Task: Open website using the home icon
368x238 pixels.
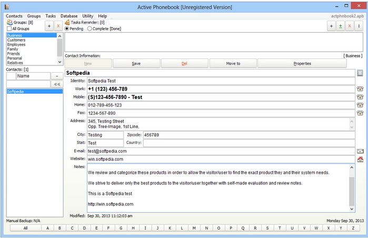Action: coord(360,159)
